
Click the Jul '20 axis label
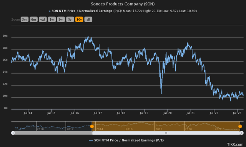(168, 113)
